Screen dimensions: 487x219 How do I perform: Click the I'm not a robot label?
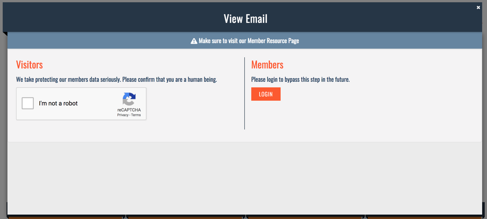pyautogui.click(x=58, y=104)
